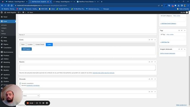Viewport: 190px width, 107px height.
Task: Restart the recording with circular arrow
Action: 40,103
